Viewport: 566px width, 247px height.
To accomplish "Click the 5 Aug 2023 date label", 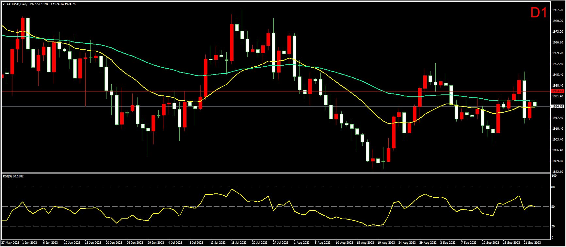I will [x=323, y=243].
